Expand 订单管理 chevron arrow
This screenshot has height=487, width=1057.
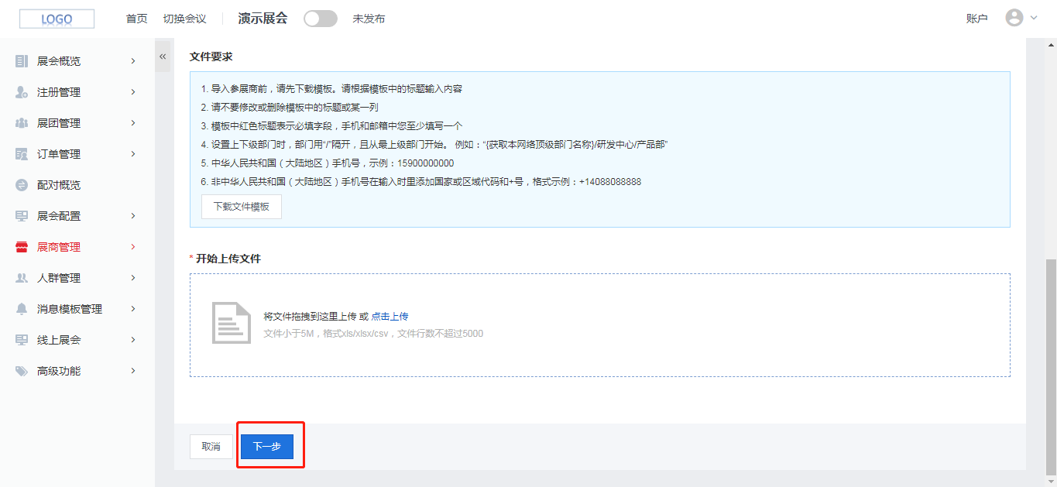click(133, 154)
